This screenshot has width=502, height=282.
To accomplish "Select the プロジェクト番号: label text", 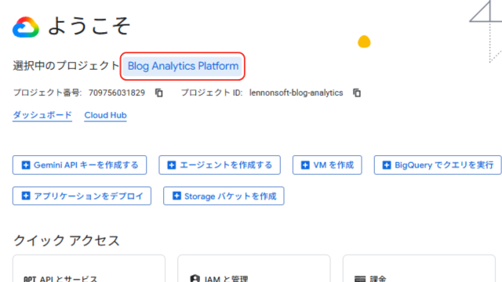I will tap(47, 92).
